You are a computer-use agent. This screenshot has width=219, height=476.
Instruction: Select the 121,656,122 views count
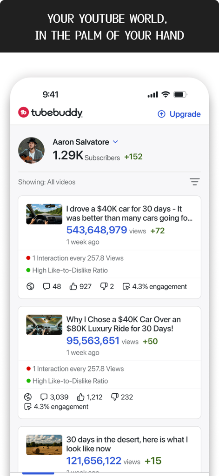(x=94, y=461)
